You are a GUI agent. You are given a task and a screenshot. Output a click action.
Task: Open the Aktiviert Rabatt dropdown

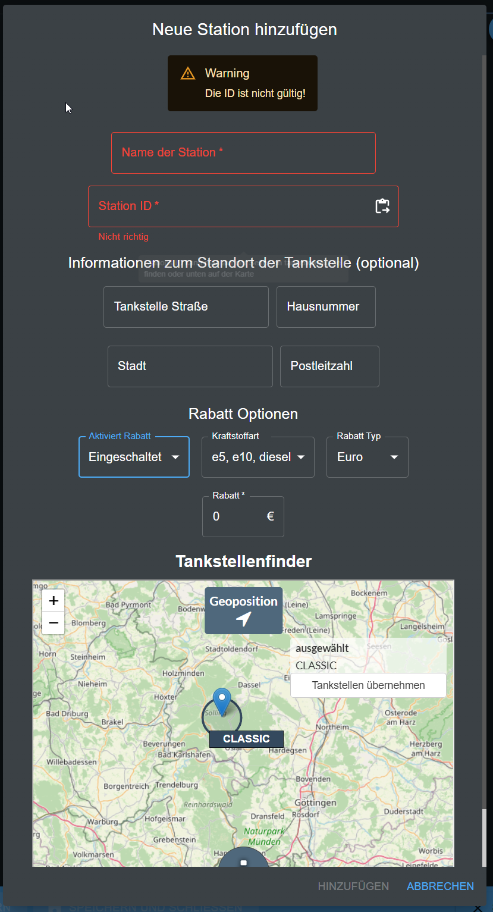point(134,457)
